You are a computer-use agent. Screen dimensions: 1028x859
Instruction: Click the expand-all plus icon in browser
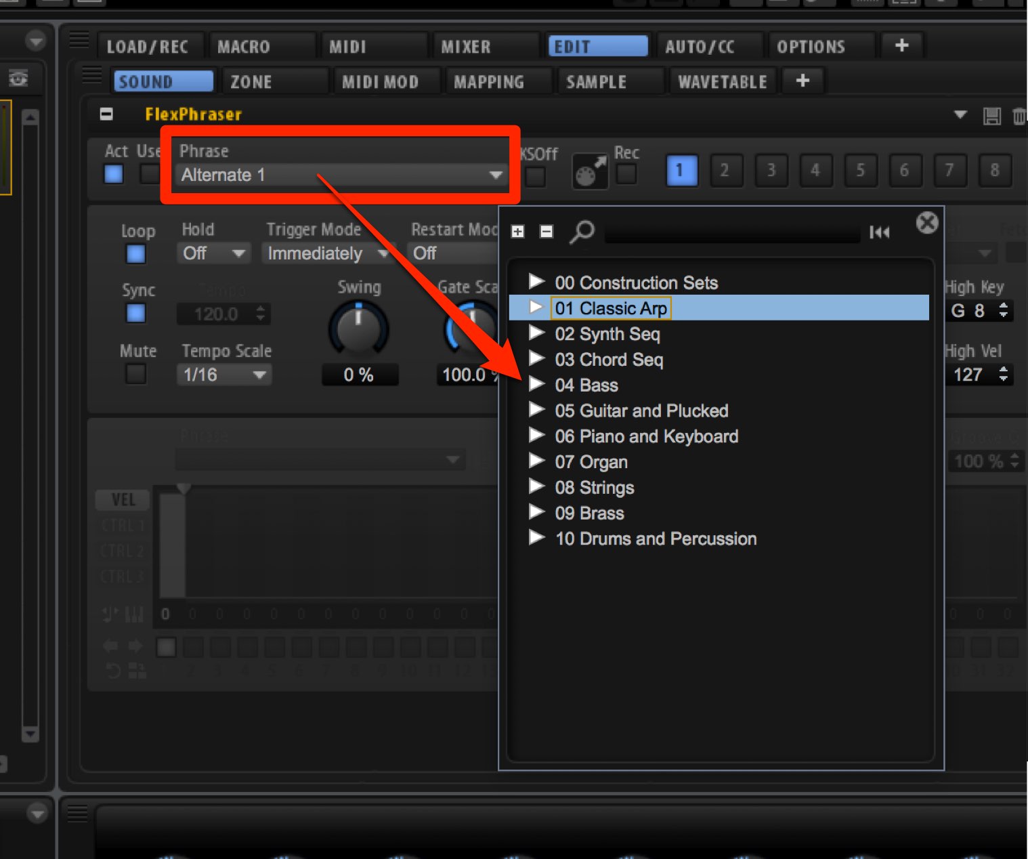pos(518,232)
